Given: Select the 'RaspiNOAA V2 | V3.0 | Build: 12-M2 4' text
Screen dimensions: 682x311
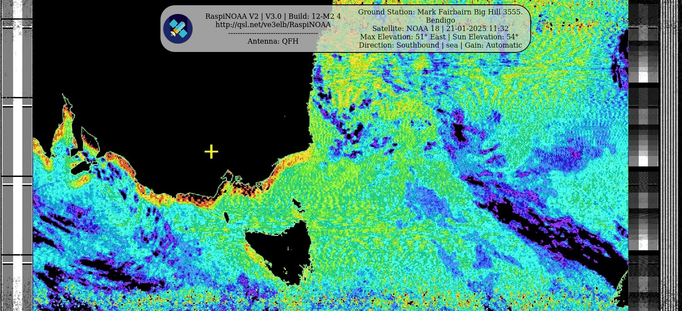Looking at the screenshot, I should 273,17.
